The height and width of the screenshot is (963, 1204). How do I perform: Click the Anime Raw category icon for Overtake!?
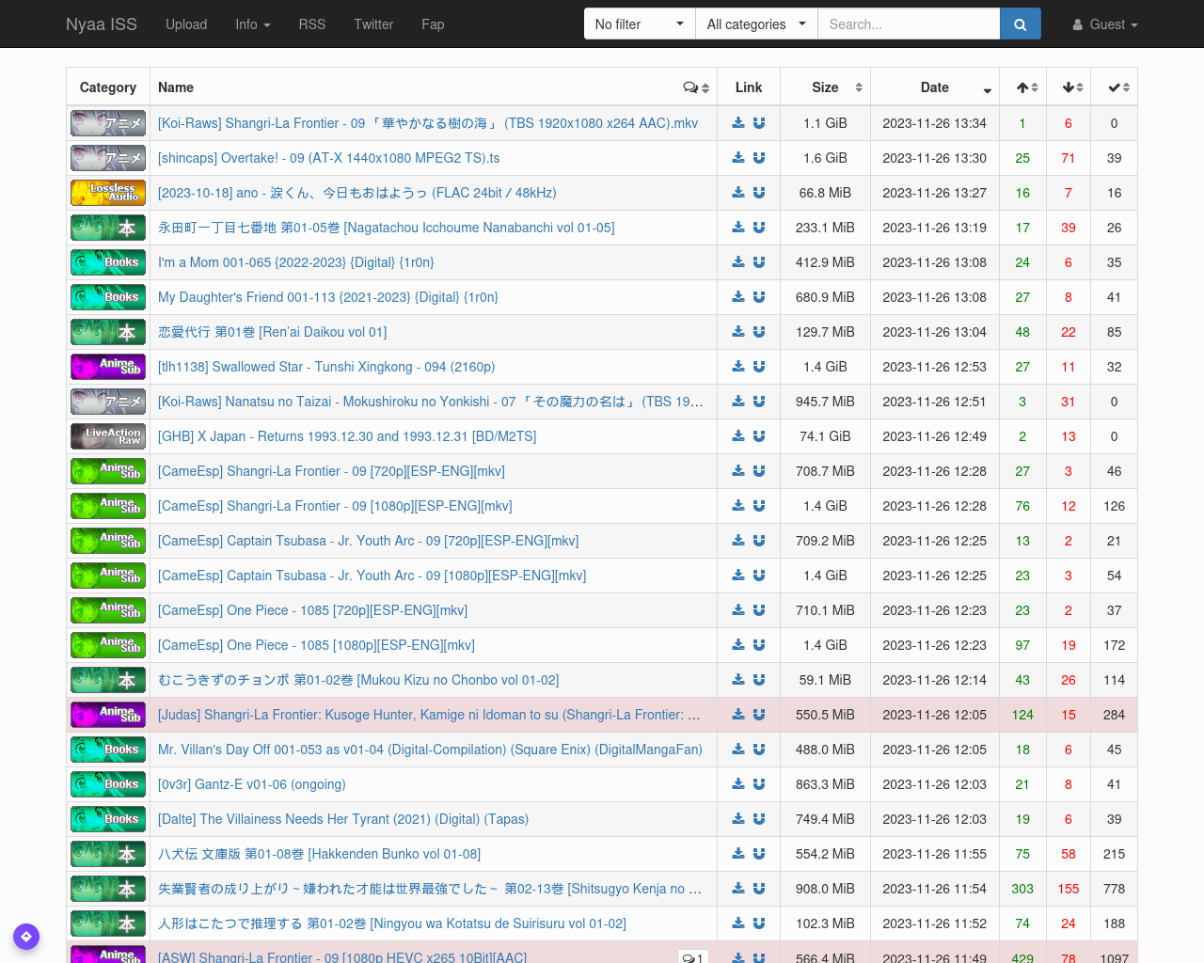click(x=108, y=158)
